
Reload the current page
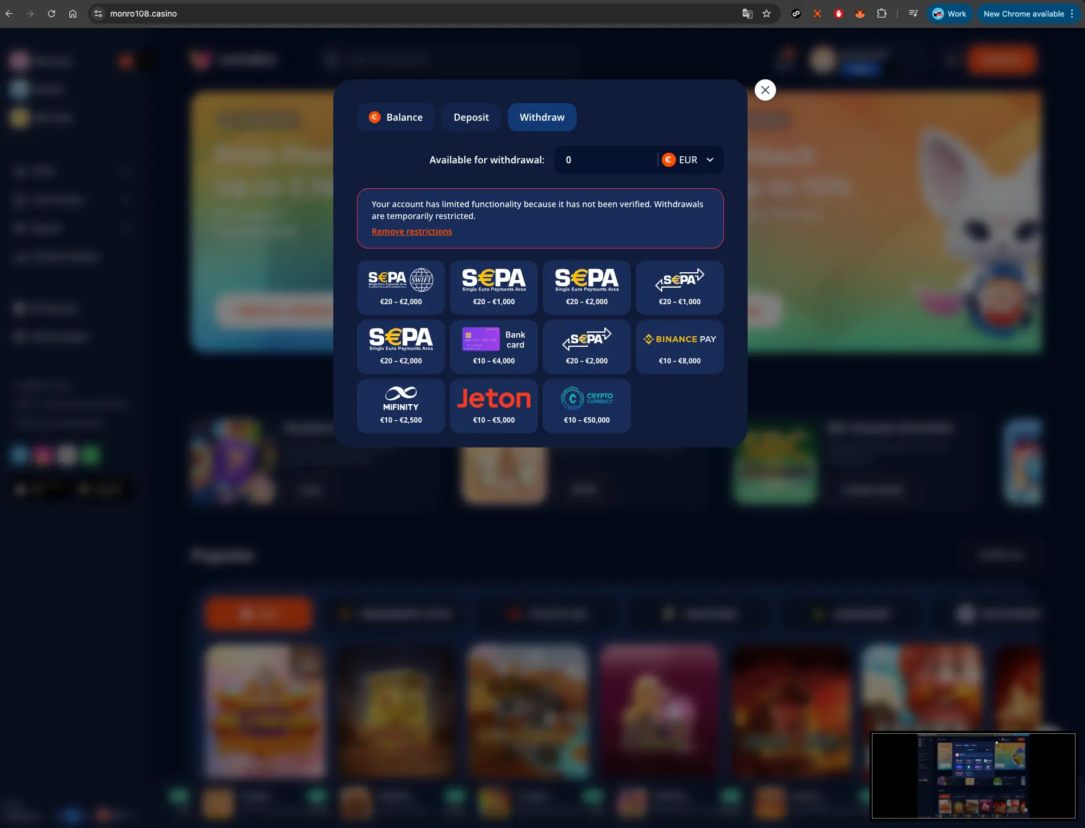(51, 14)
